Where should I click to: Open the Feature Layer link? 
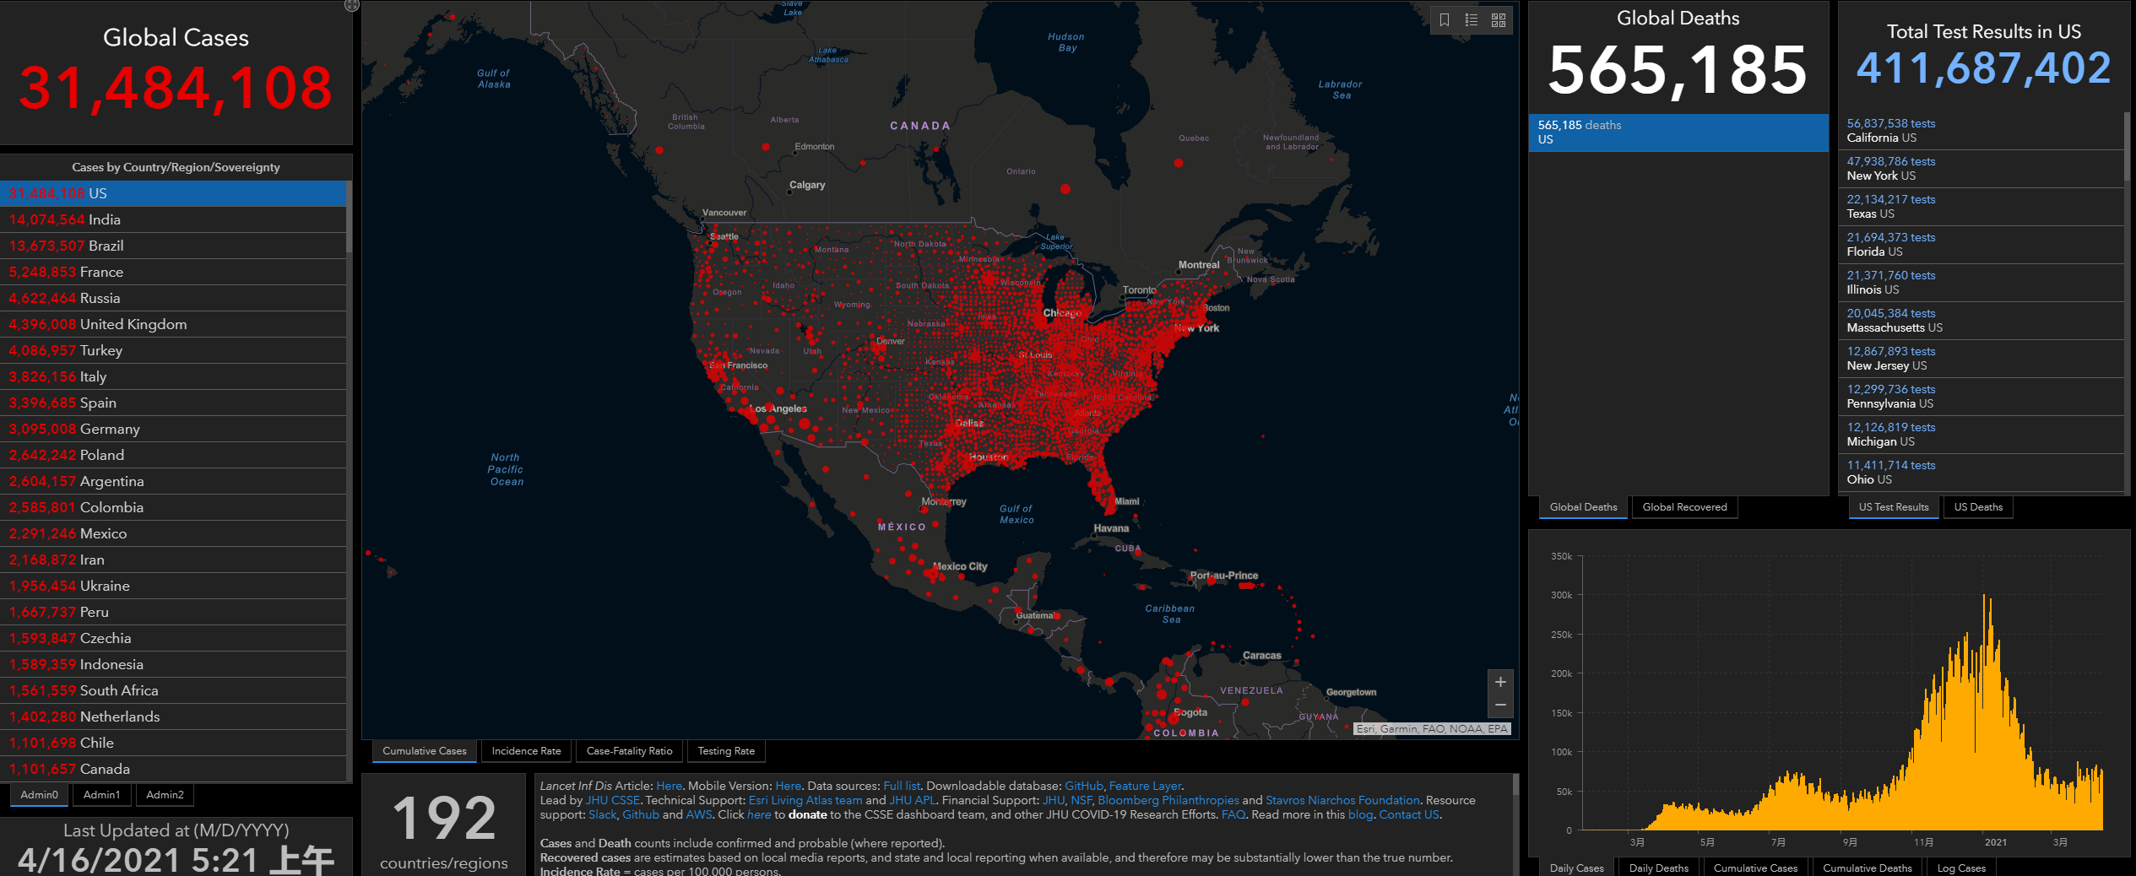click(x=1145, y=786)
